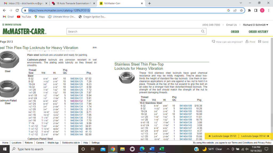Close the McMaster-Carr tab
The image size is (273, 153).
click(x=142, y=3)
